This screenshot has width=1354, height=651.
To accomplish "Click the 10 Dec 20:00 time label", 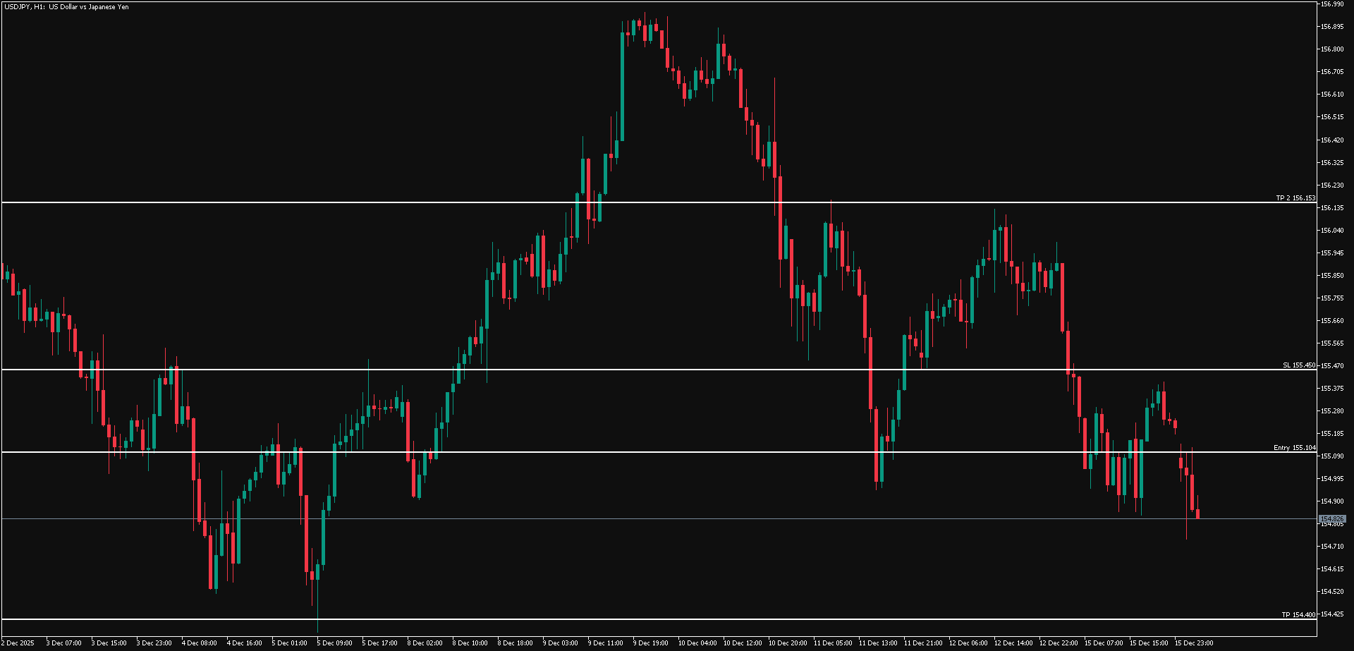I will (x=787, y=643).
